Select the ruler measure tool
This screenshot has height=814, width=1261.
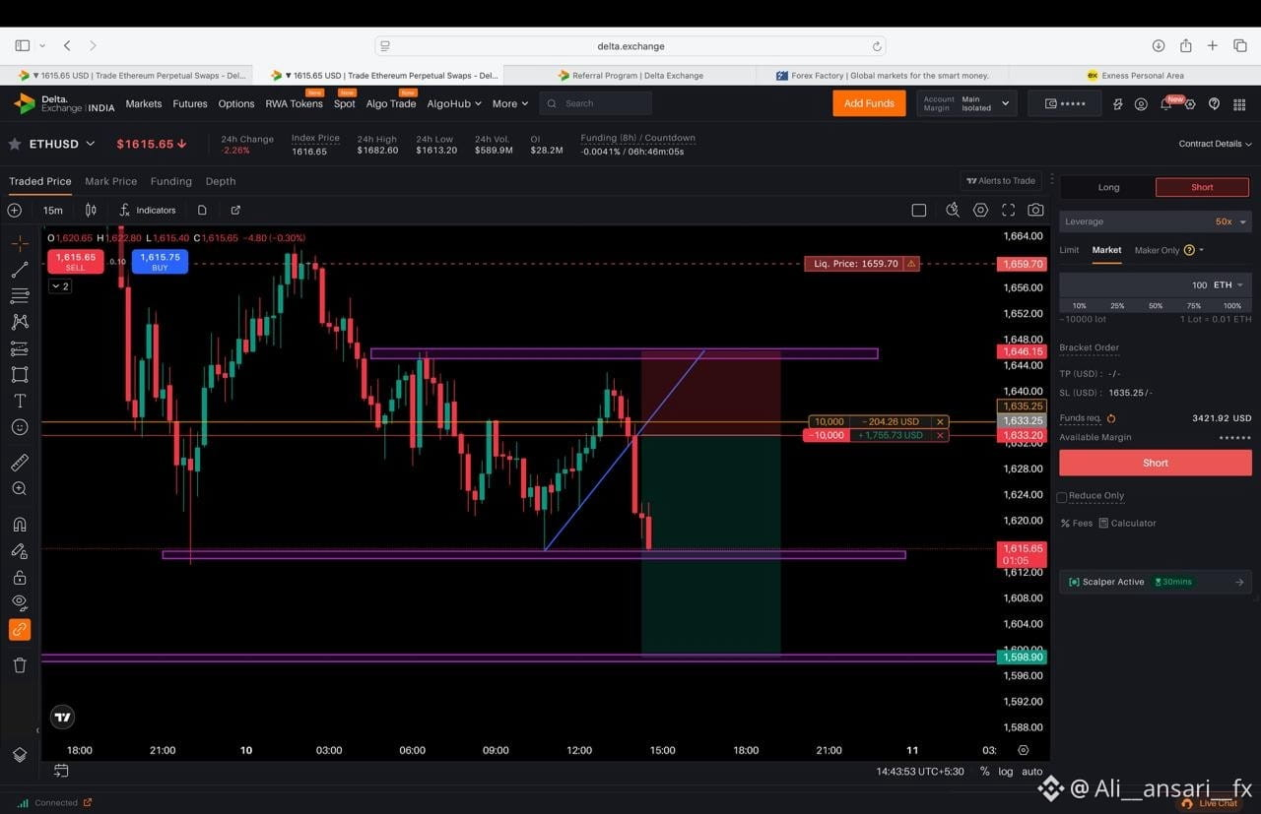point(20,463)
